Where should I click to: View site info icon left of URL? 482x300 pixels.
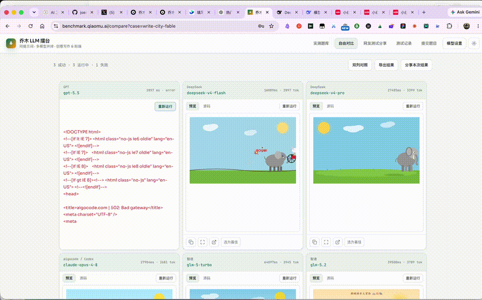click(56, 26)
